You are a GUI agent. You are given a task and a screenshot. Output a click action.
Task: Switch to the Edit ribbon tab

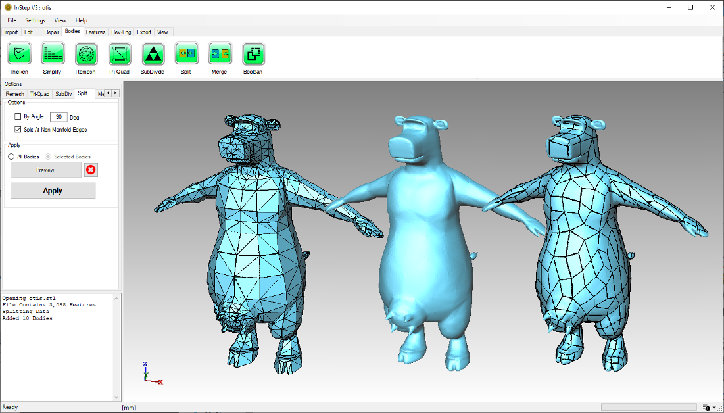point(29,32)
